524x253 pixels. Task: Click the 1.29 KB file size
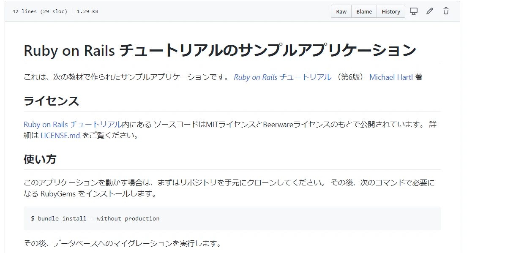point(87,11)
